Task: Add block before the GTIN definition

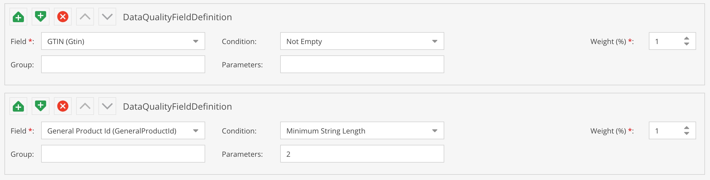Action: [18, 17]
